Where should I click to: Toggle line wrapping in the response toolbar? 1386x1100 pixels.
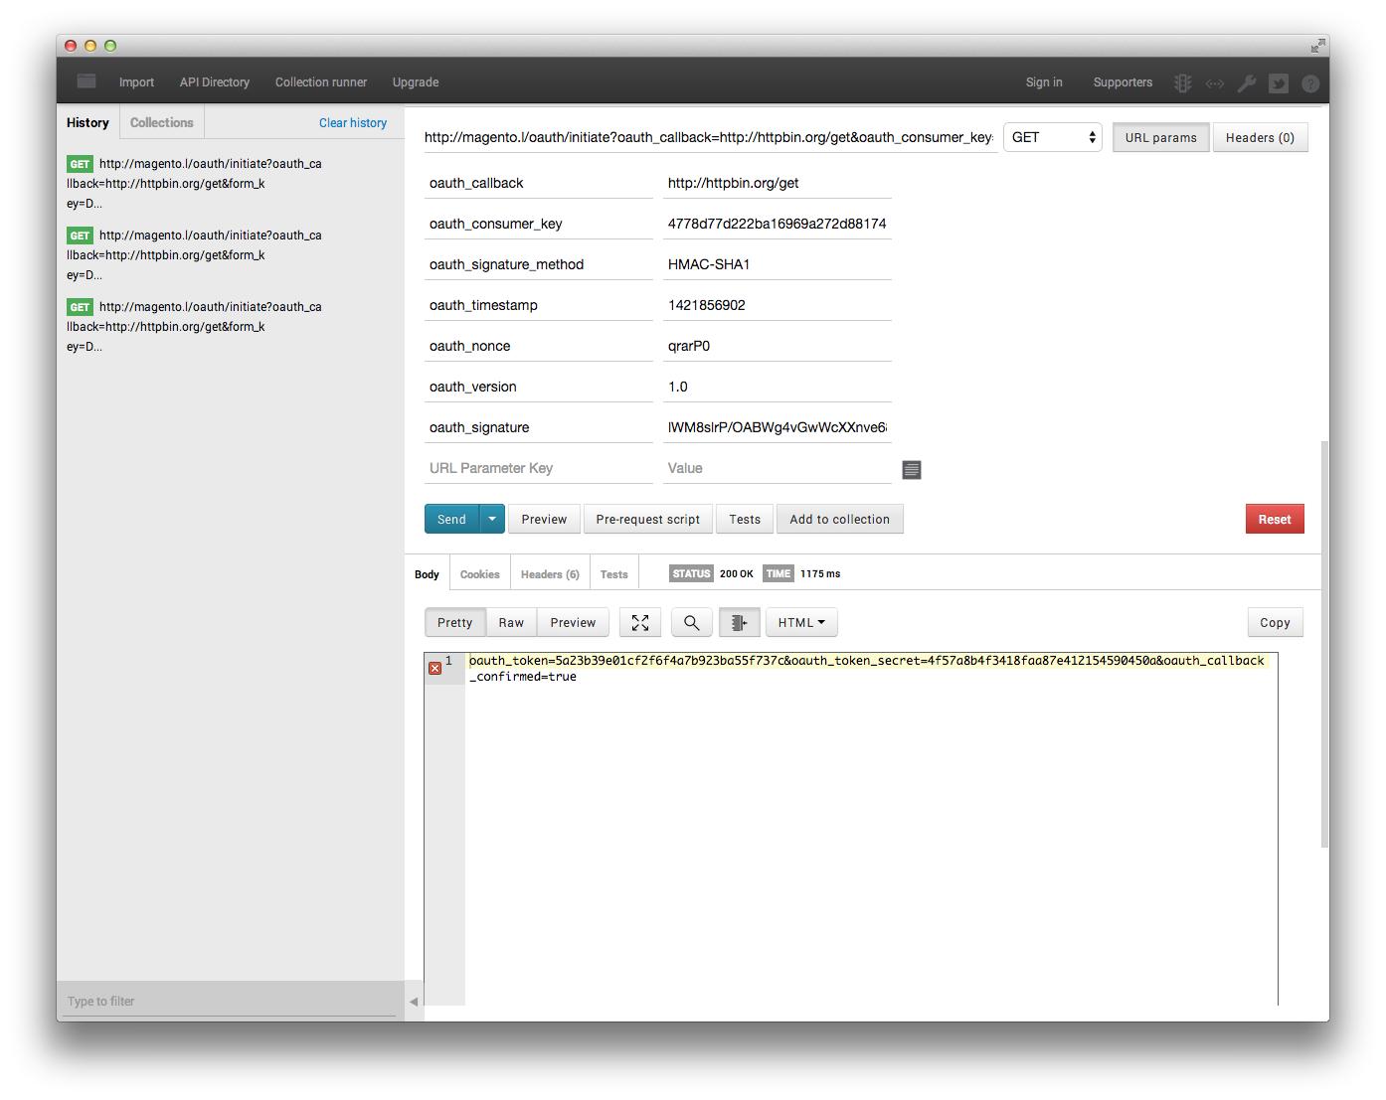[x=739, y=622]
